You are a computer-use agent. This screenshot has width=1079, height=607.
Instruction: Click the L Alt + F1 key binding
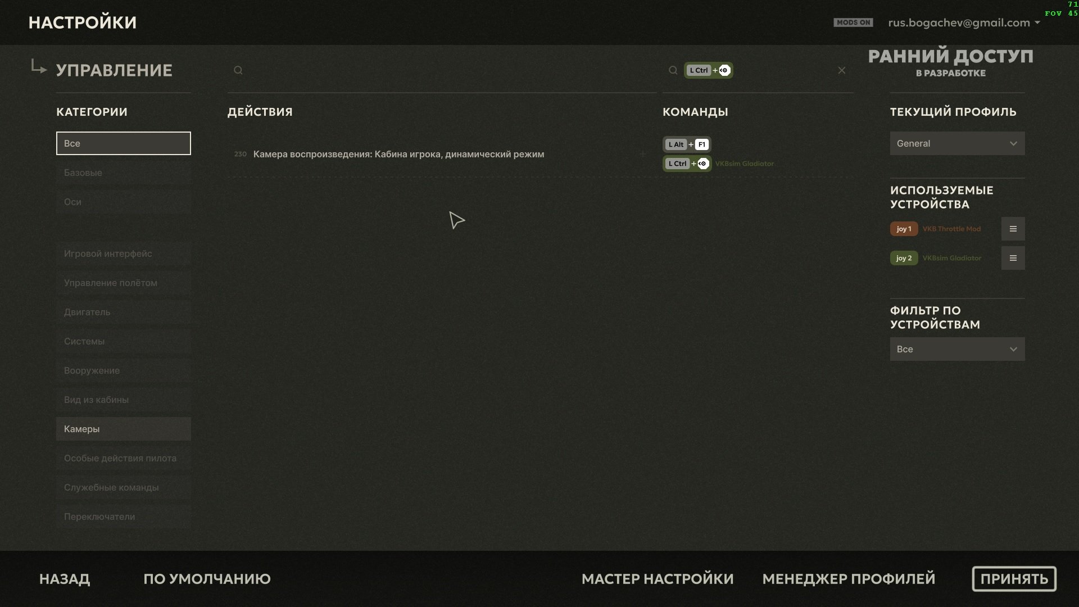687,144
